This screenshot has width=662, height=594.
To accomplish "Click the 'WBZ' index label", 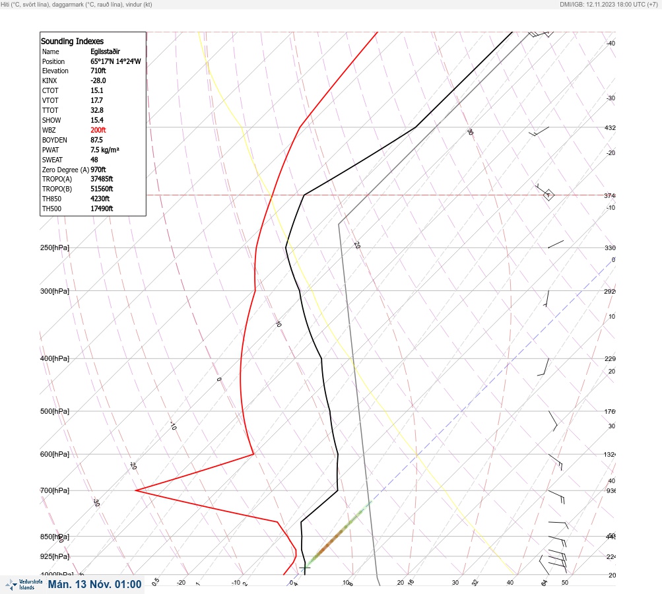I will pyautogui.click(x=49, y=130).
